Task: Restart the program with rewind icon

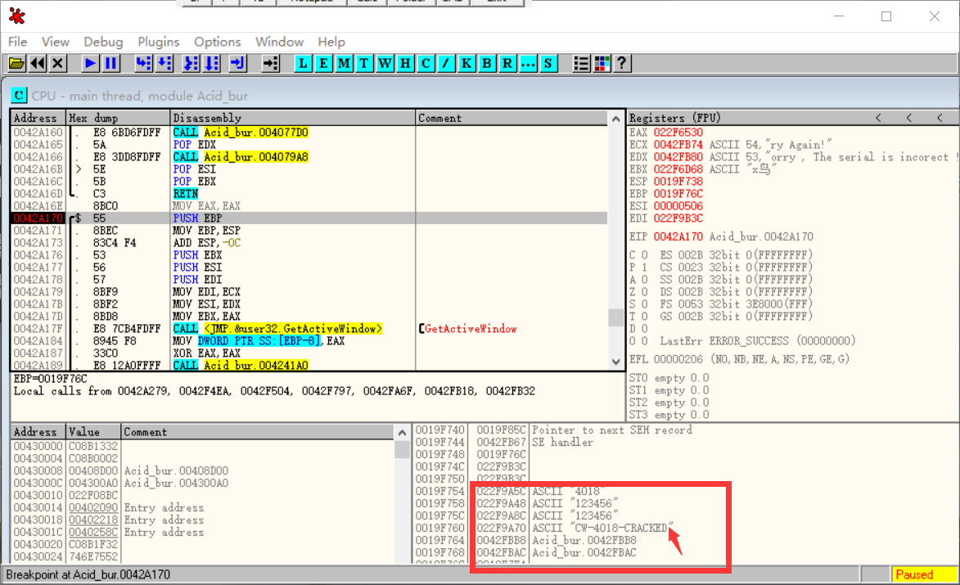Action: tap(38, 63)
